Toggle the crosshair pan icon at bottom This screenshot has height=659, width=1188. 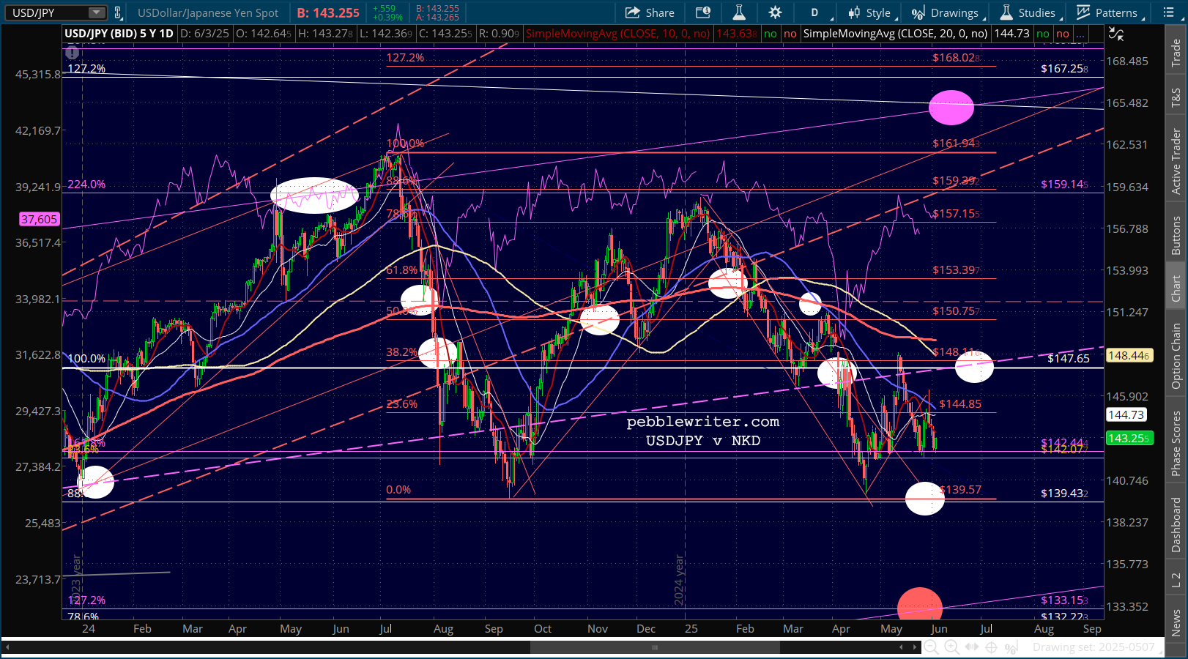point(992,647)
